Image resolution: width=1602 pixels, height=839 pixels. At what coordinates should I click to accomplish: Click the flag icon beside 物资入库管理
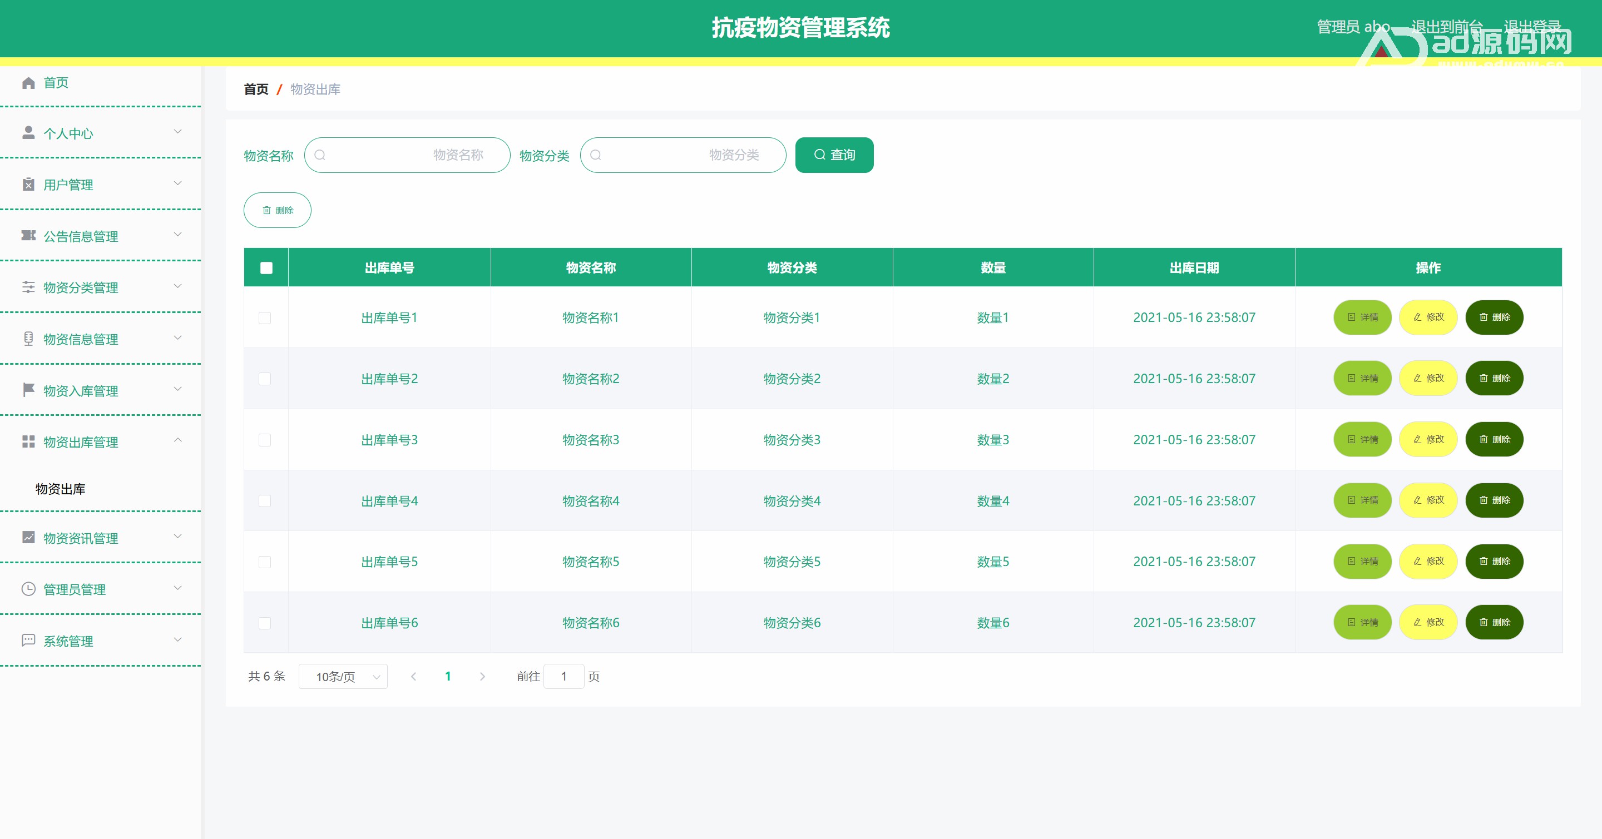tap(28, 390)
